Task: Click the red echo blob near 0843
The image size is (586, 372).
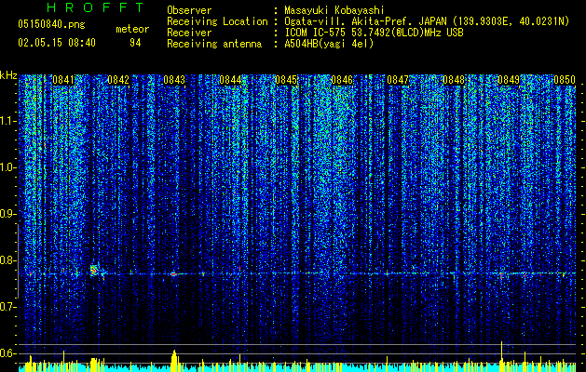Action: pyautogui.click(x=174, y=273)
